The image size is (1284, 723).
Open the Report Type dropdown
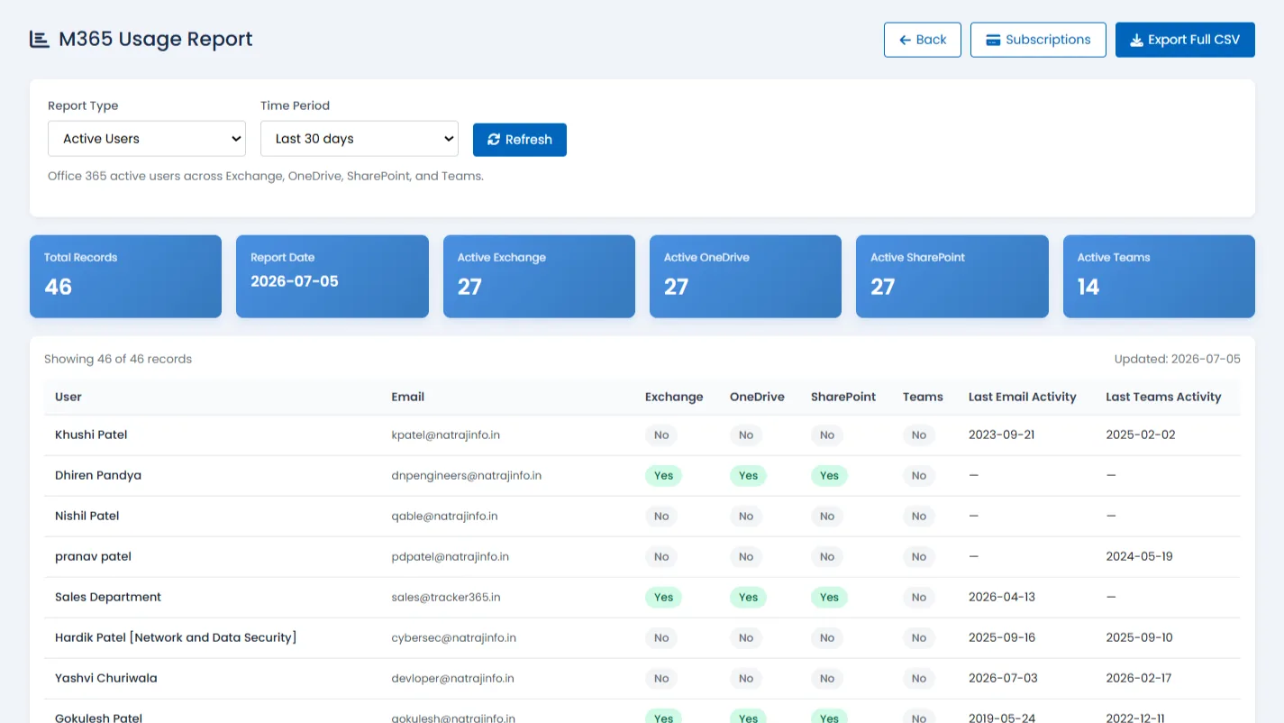coord(147,139)
